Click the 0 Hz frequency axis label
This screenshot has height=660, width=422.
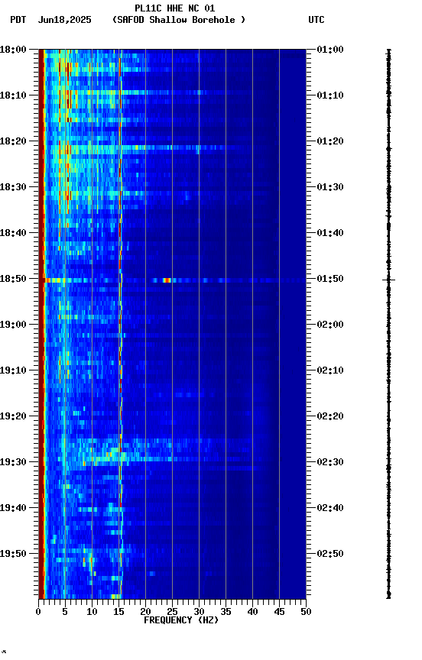pos(38,612)
